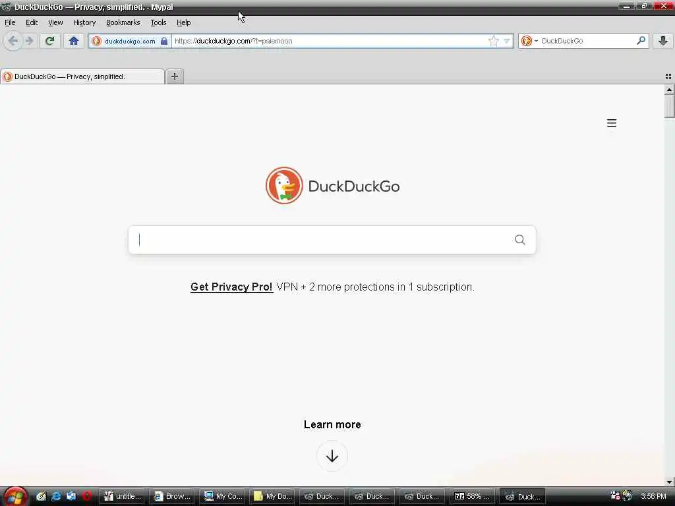Click the window icon in title bar

pyautogui.click(x=6, y=7)
